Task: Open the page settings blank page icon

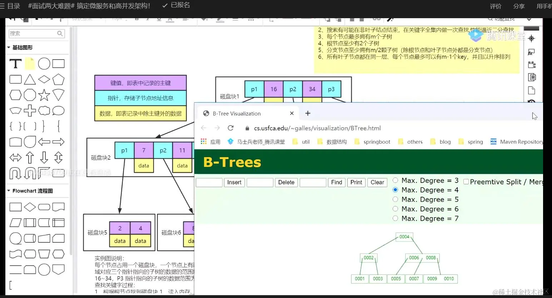Action: click(x=532, y=90)
